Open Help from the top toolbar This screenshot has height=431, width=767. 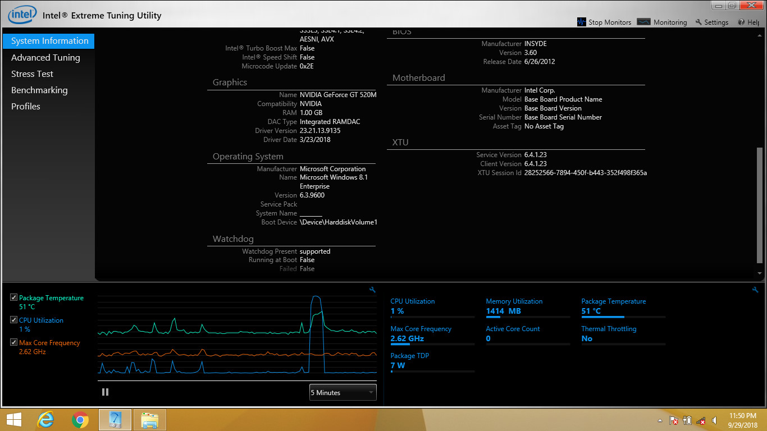[749, 22]
